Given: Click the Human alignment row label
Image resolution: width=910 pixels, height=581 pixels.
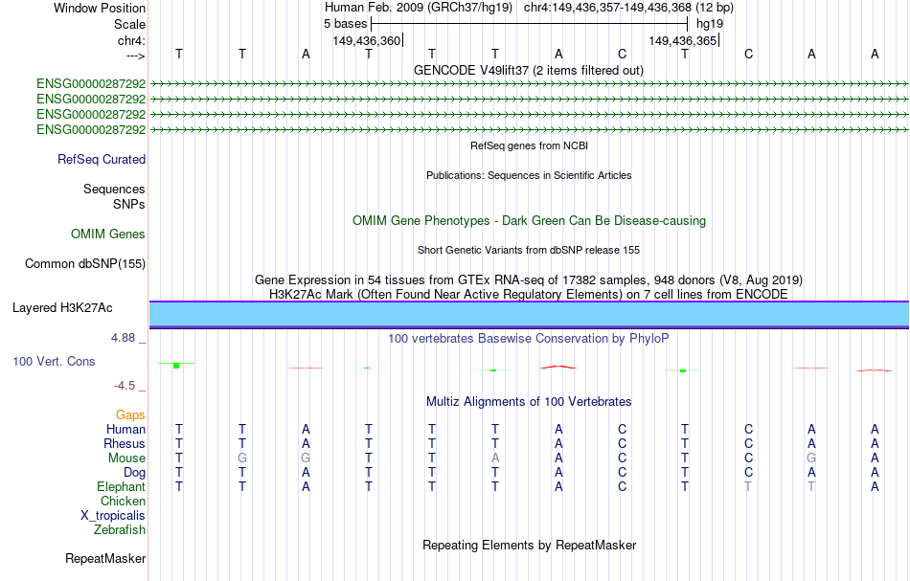Looking at the screenshot, I should (125, 430).
